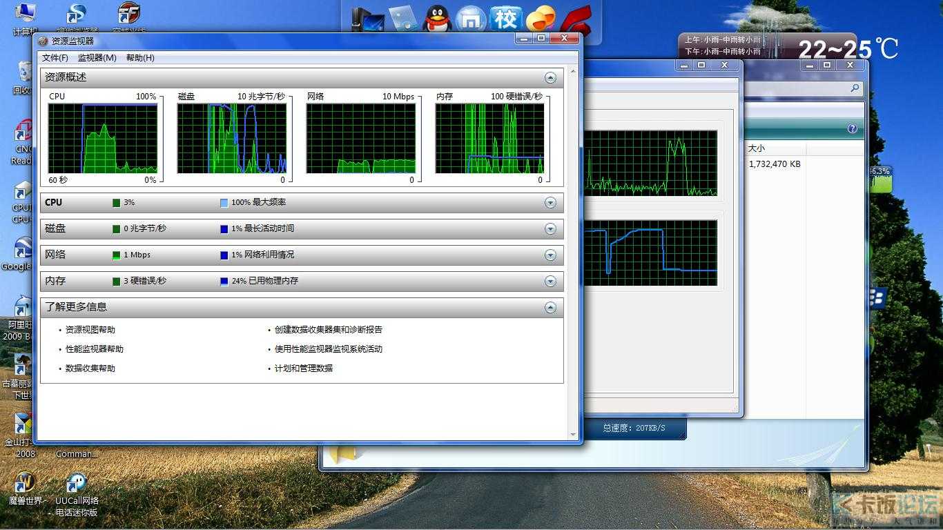Open the 校 dock icon

pos(506,19)
